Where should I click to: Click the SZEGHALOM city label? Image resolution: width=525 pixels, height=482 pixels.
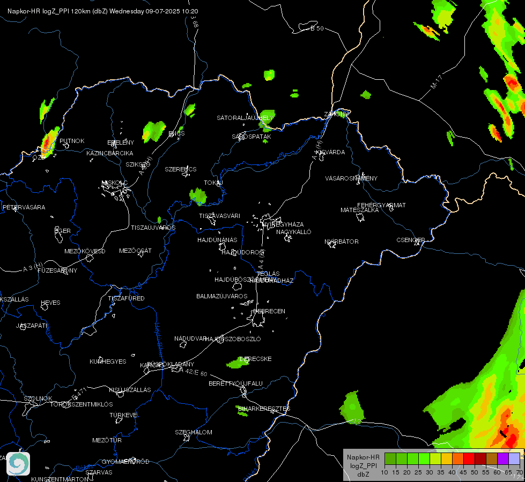tap(194, 432)
